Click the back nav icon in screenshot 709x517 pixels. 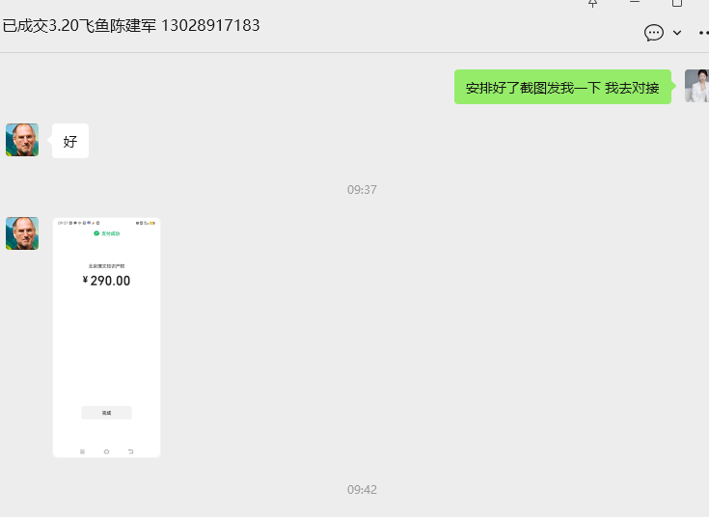pyautogui.click(x=130, y=451)
